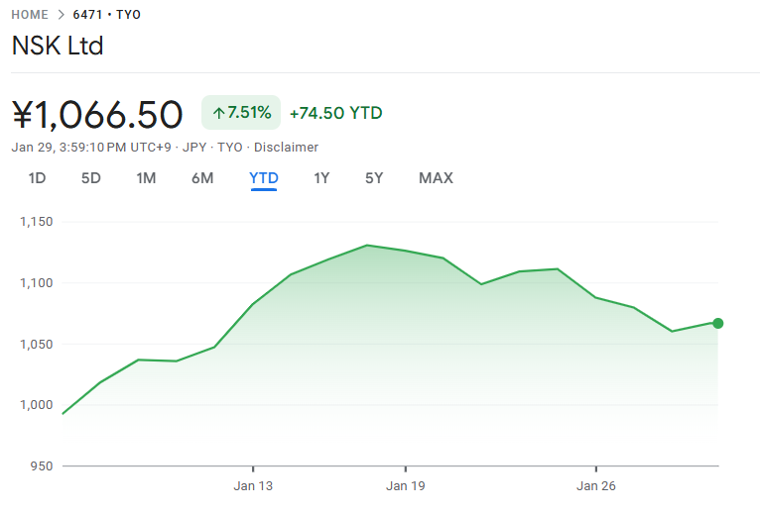Click the 1,000 y-axis label
Viewport: 760px width, 514px height.
coord(36,405)
